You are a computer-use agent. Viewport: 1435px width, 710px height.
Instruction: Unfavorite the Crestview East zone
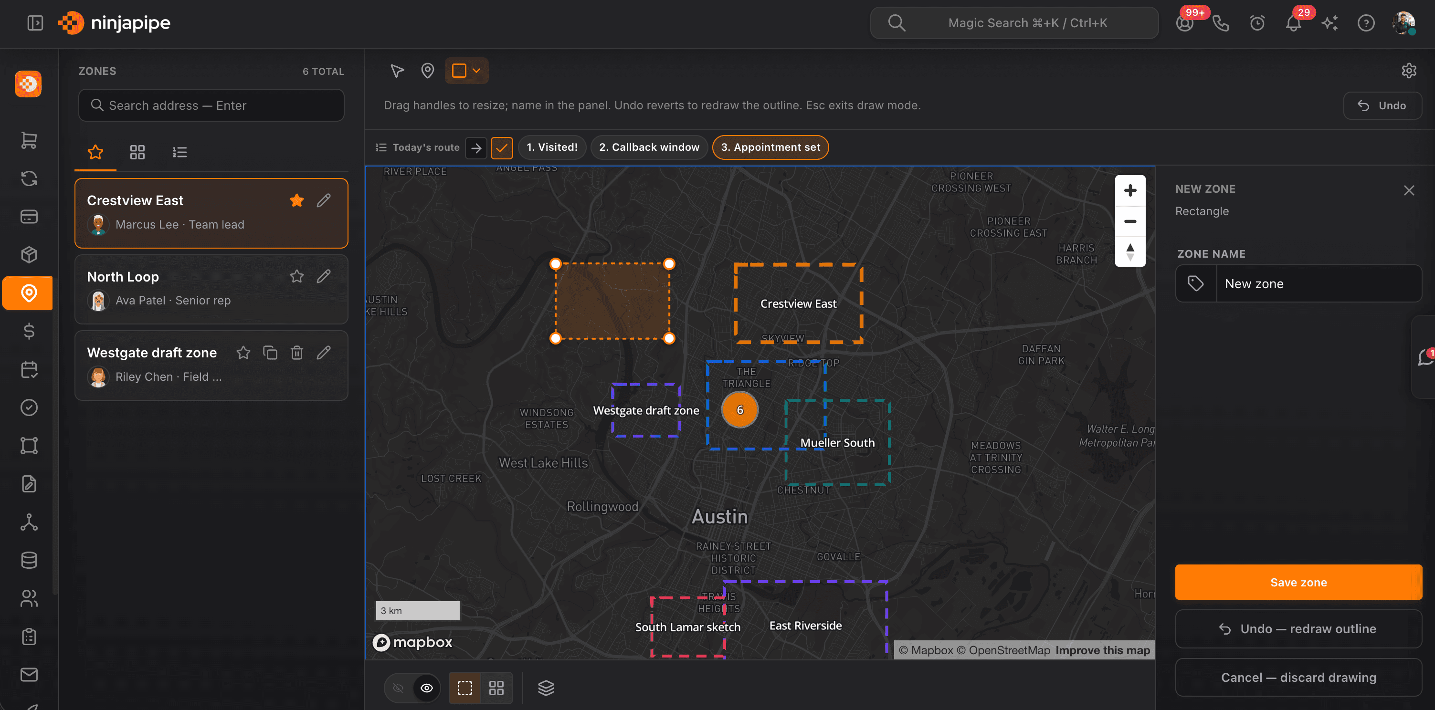(x=297, y=200)
